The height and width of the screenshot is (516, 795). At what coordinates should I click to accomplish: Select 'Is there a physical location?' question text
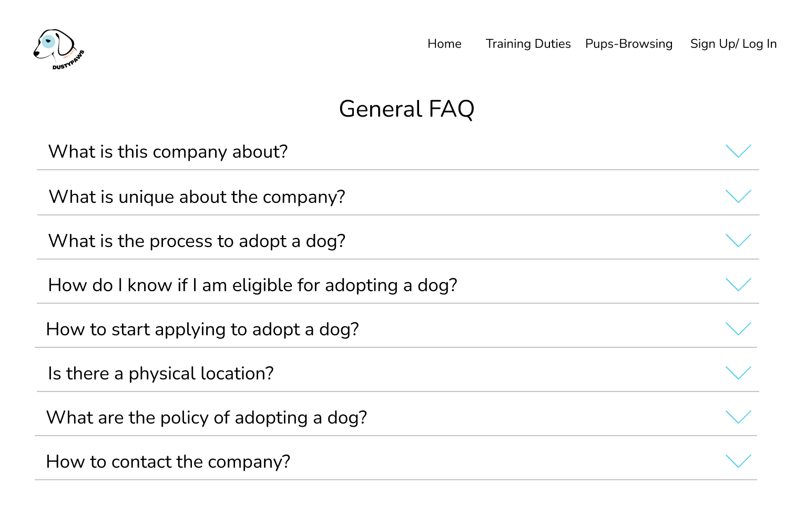coord(161,374)
